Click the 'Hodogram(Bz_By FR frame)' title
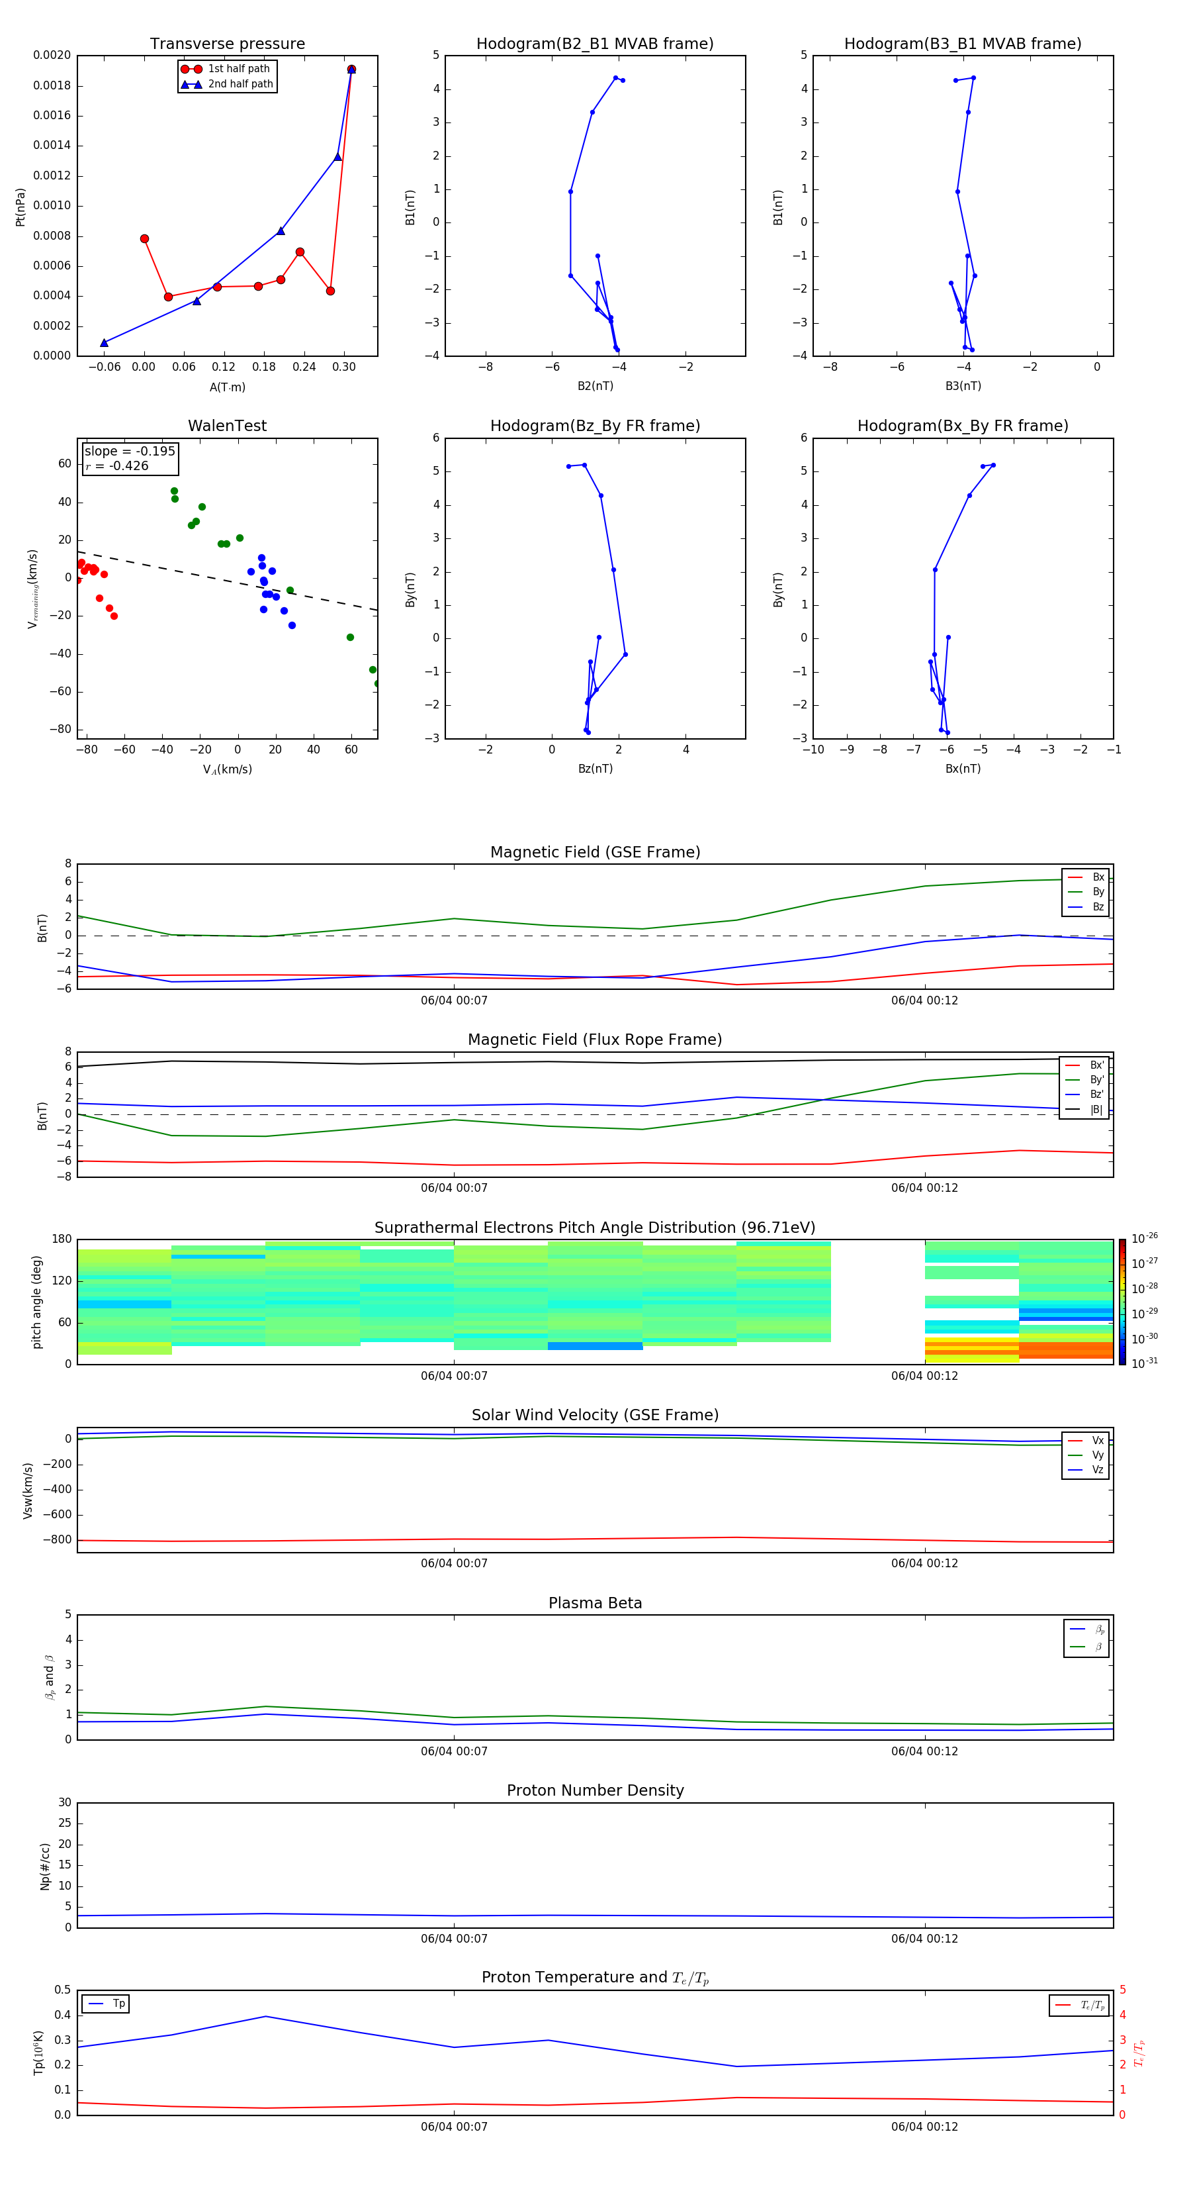This screenshot has width=1191, height=2185. (595, 426)
